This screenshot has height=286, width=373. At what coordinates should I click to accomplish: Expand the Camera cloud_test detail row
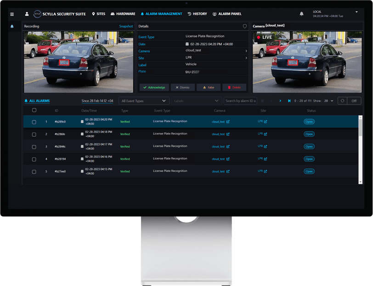[x=246, y=51]
